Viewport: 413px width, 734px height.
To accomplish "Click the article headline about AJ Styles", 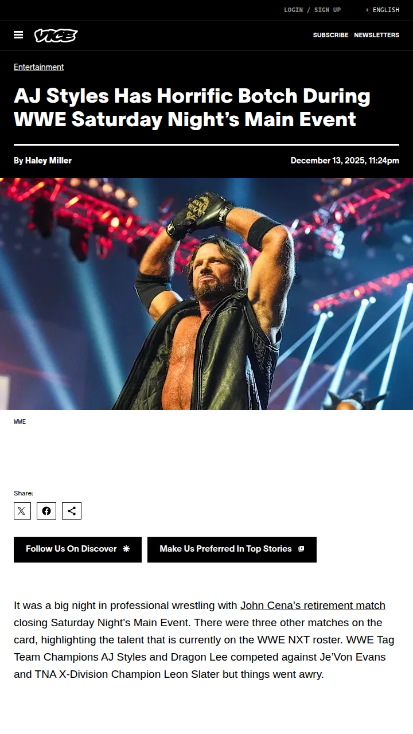I will (192, 107).
